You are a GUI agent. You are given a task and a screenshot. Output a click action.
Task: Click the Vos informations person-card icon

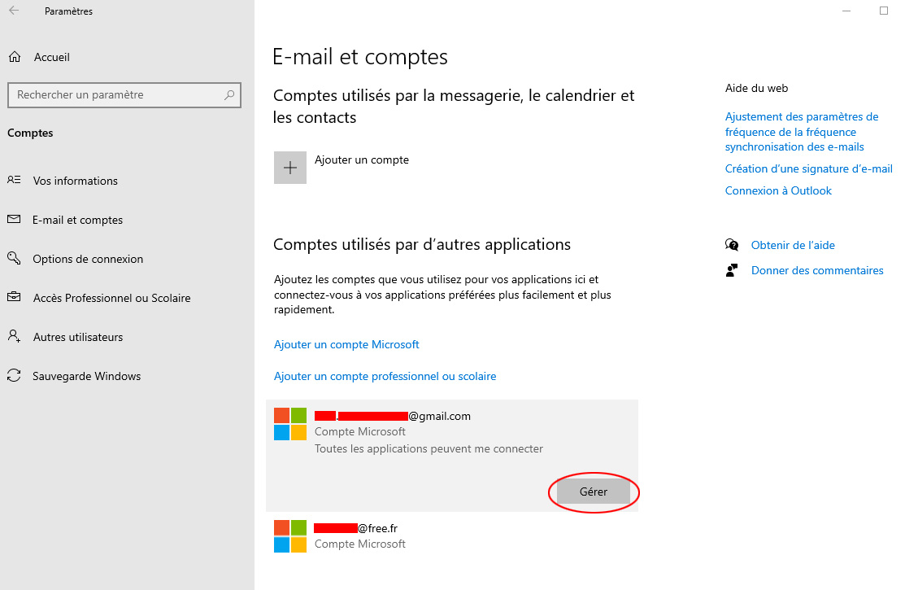(x=14, y=180)
